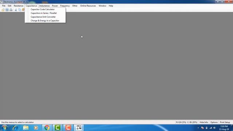The image size is (233, 131).
Task: Open orange C recorder taskbar icon
Action: point(68,128)
